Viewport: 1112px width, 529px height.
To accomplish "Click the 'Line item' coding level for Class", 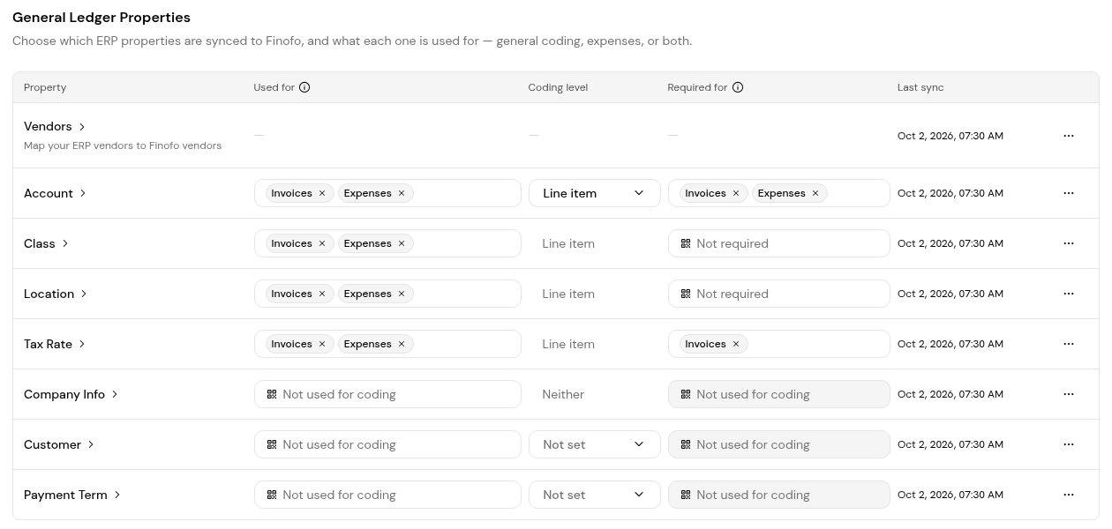I will 568,243.
